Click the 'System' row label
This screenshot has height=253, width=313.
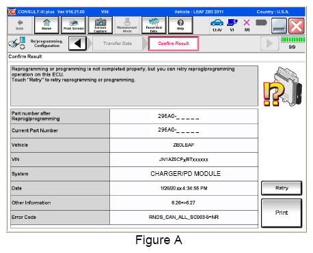pos(20,174)
